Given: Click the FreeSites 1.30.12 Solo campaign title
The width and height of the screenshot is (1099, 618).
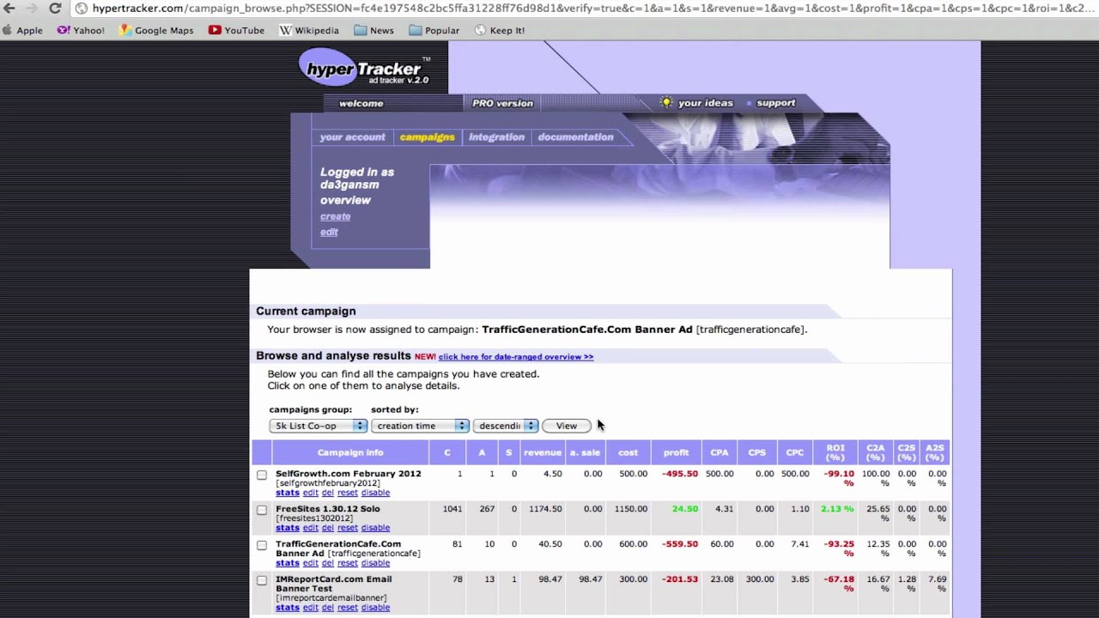Looking at the screenshot, I should (x=328, y=509).
